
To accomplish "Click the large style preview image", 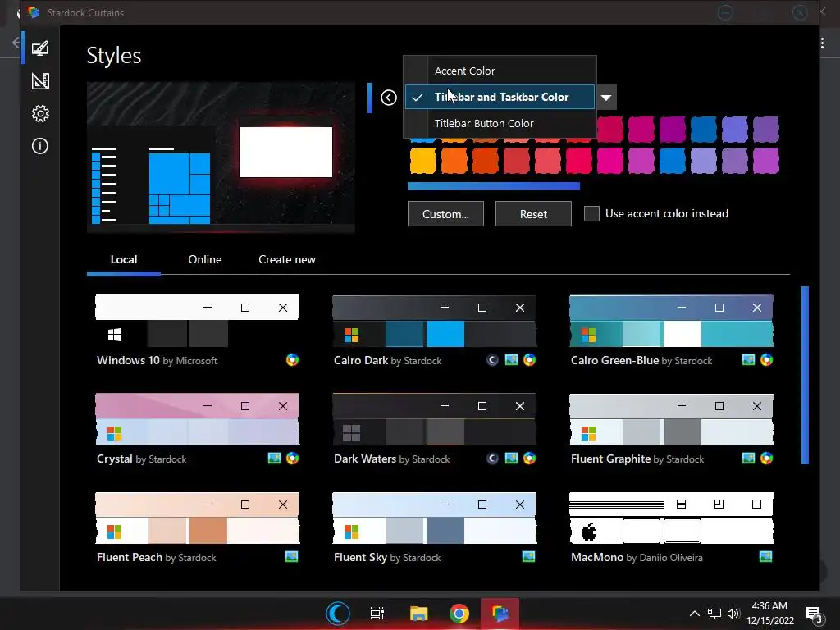I will tap(221, 157).
